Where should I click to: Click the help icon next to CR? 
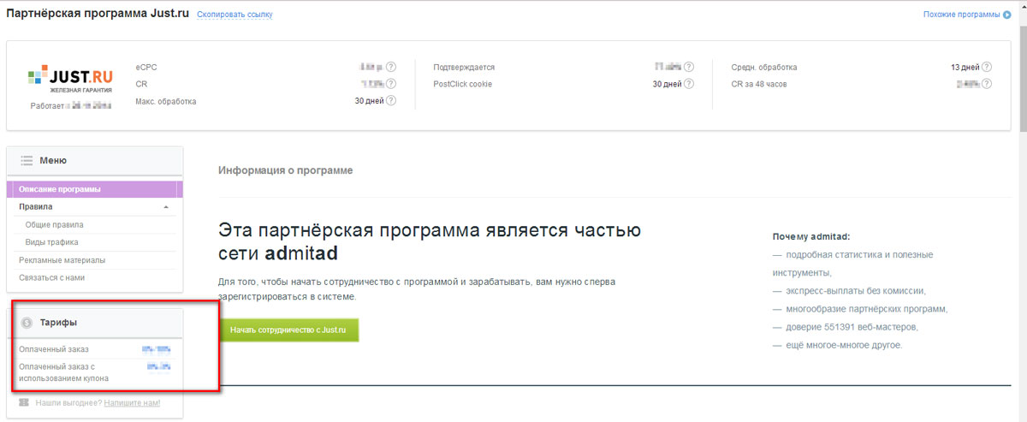point(391,84)
